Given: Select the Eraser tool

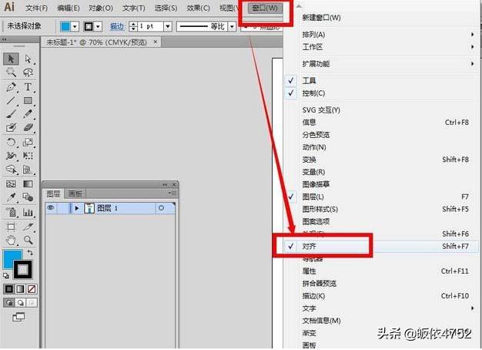Looking at the screenshot, I should 28,127.
